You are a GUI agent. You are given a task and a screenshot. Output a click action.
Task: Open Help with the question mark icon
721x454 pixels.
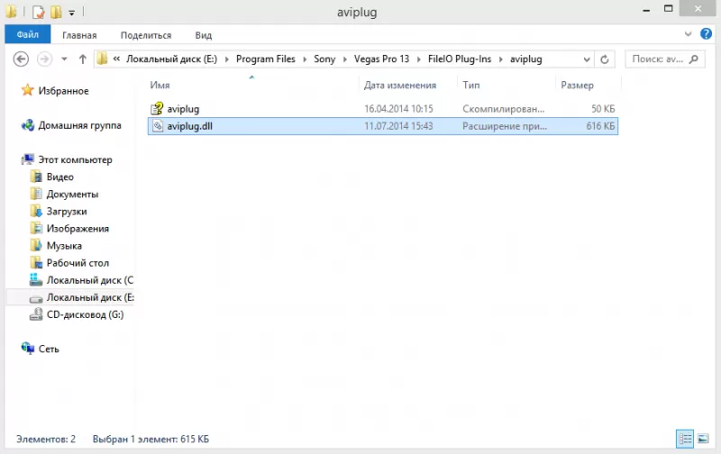coord(706,34)
